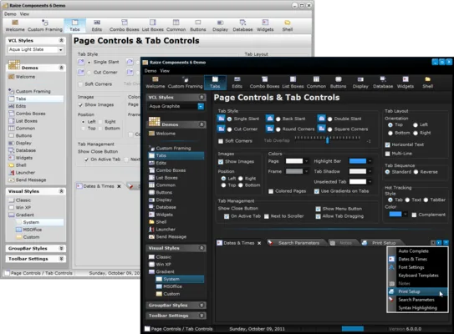This screenshot has height=334, width=454.
Task: Expand the dark Toolbar Settings group
Action: [x=201, y=316]
